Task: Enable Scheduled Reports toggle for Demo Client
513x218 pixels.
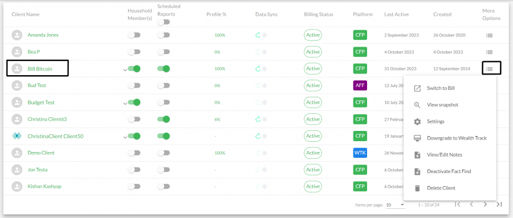Action: click(164, 153)
